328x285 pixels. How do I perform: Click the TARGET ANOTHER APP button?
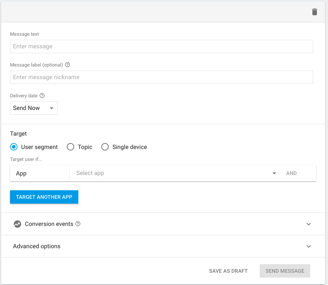44,197
